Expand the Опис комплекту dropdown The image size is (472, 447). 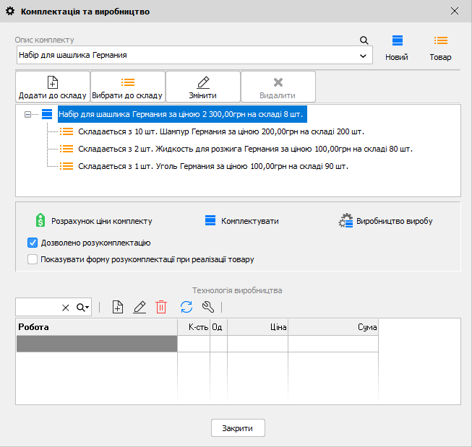(363, 55)
